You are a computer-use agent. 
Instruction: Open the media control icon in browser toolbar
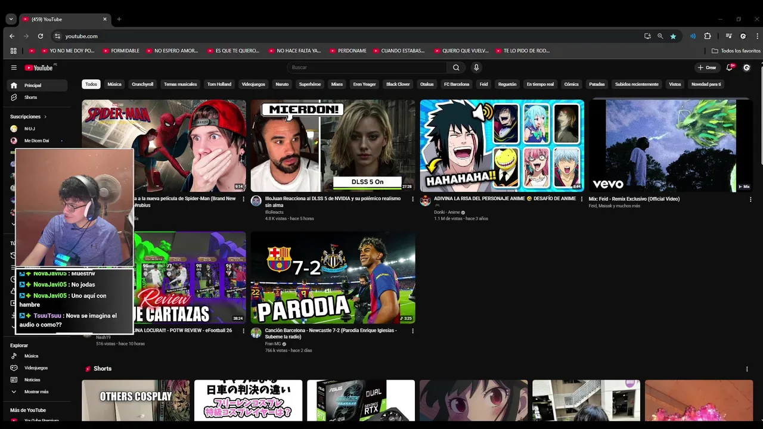pyautogui.click(x=728, y=36)
